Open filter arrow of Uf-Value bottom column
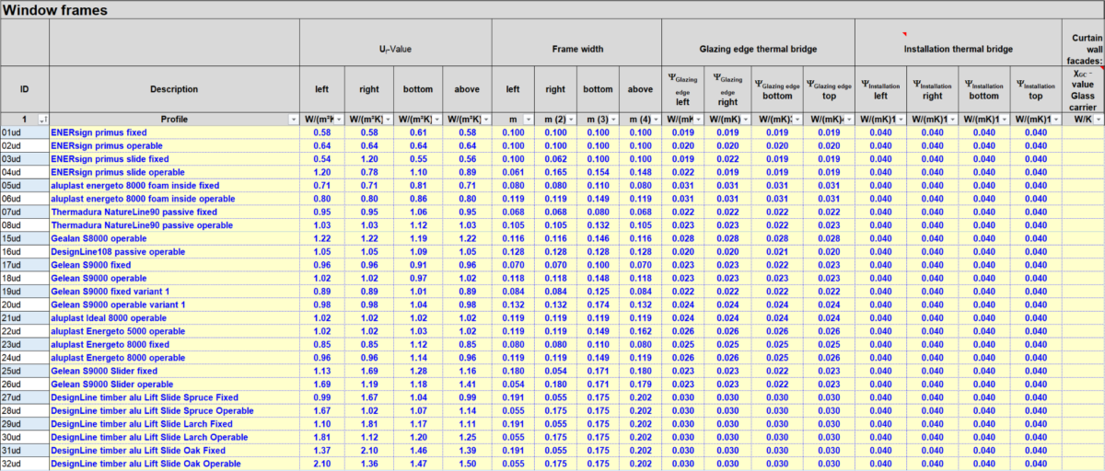This screenshot has width=1105, height=471. [x=436, y=120]
